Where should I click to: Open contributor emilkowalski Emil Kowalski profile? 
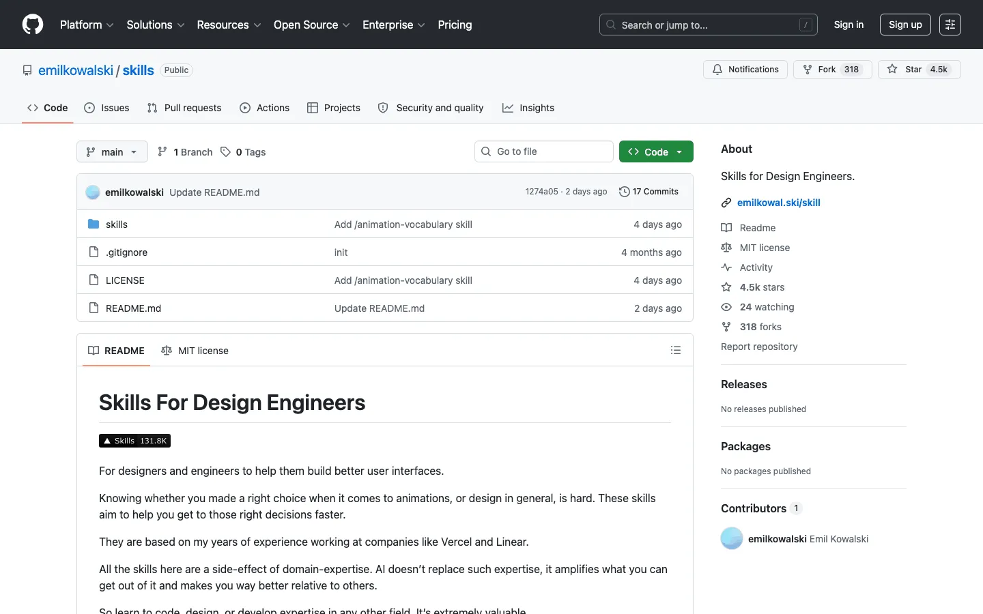point(808,539)
